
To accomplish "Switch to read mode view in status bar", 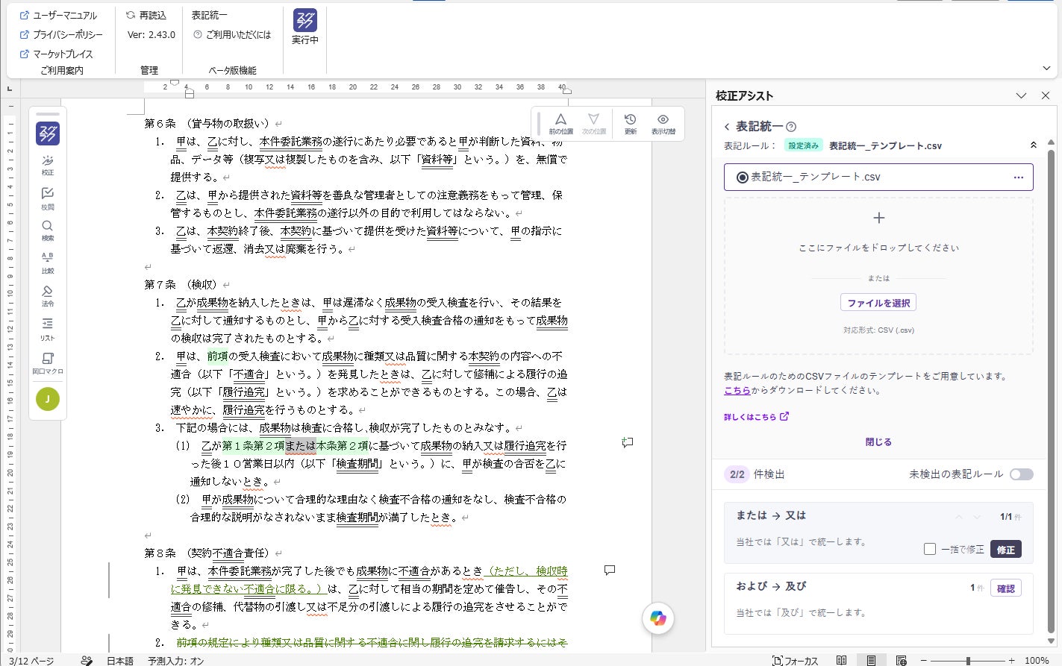I will (841, 661).
